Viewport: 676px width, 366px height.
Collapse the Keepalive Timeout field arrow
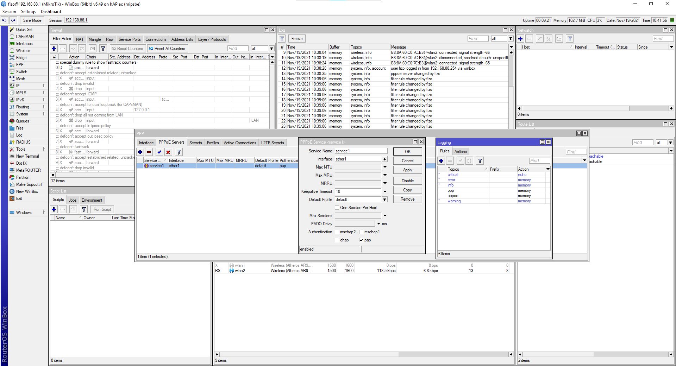385,191
